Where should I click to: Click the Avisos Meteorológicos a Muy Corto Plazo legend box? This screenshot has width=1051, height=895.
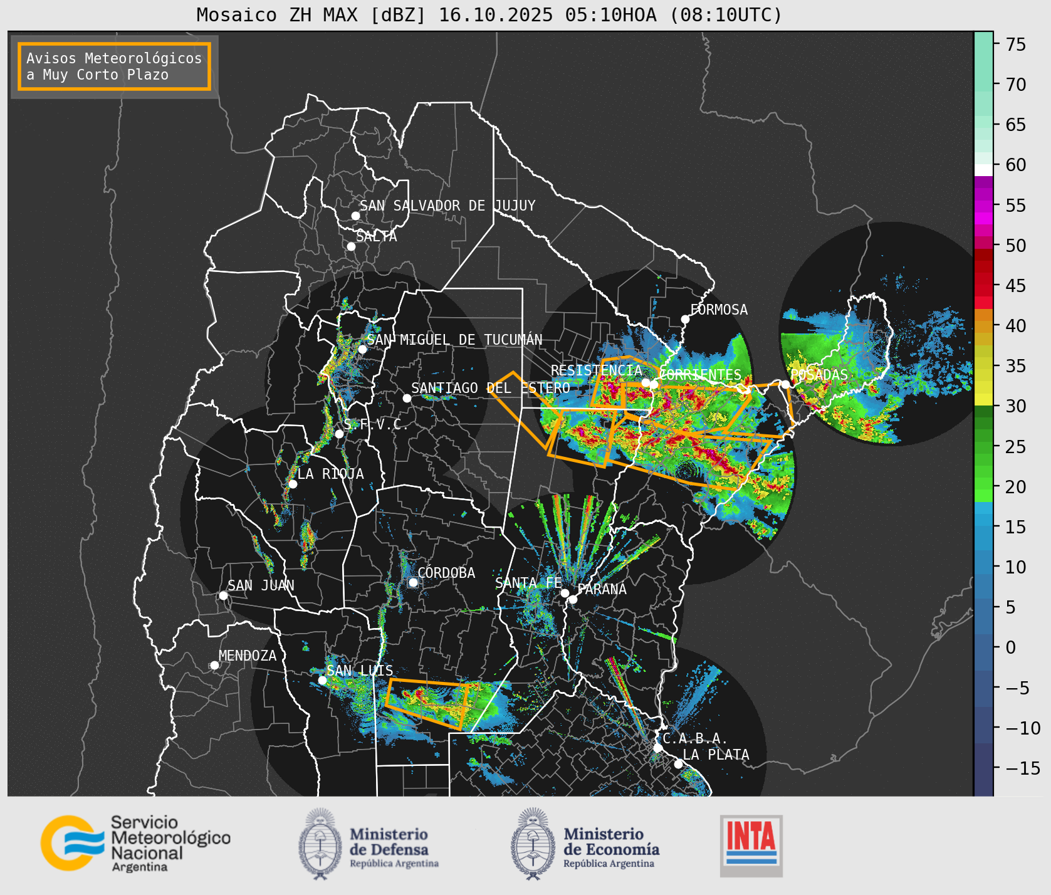(x=114, y=66)
